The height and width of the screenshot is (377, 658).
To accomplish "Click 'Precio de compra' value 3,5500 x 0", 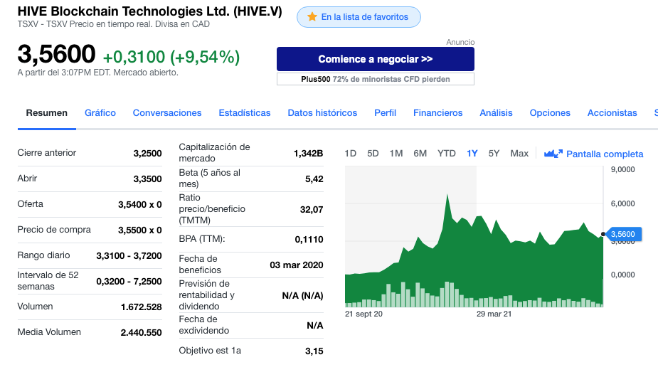I will point(139,230).
